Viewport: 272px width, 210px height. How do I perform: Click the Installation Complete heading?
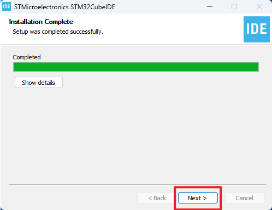click(x=41, y=22)
